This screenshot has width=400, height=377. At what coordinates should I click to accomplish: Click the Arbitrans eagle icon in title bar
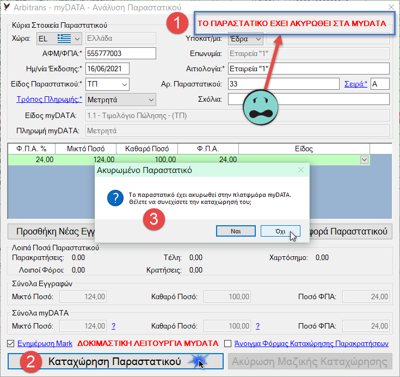coord(6,7)
